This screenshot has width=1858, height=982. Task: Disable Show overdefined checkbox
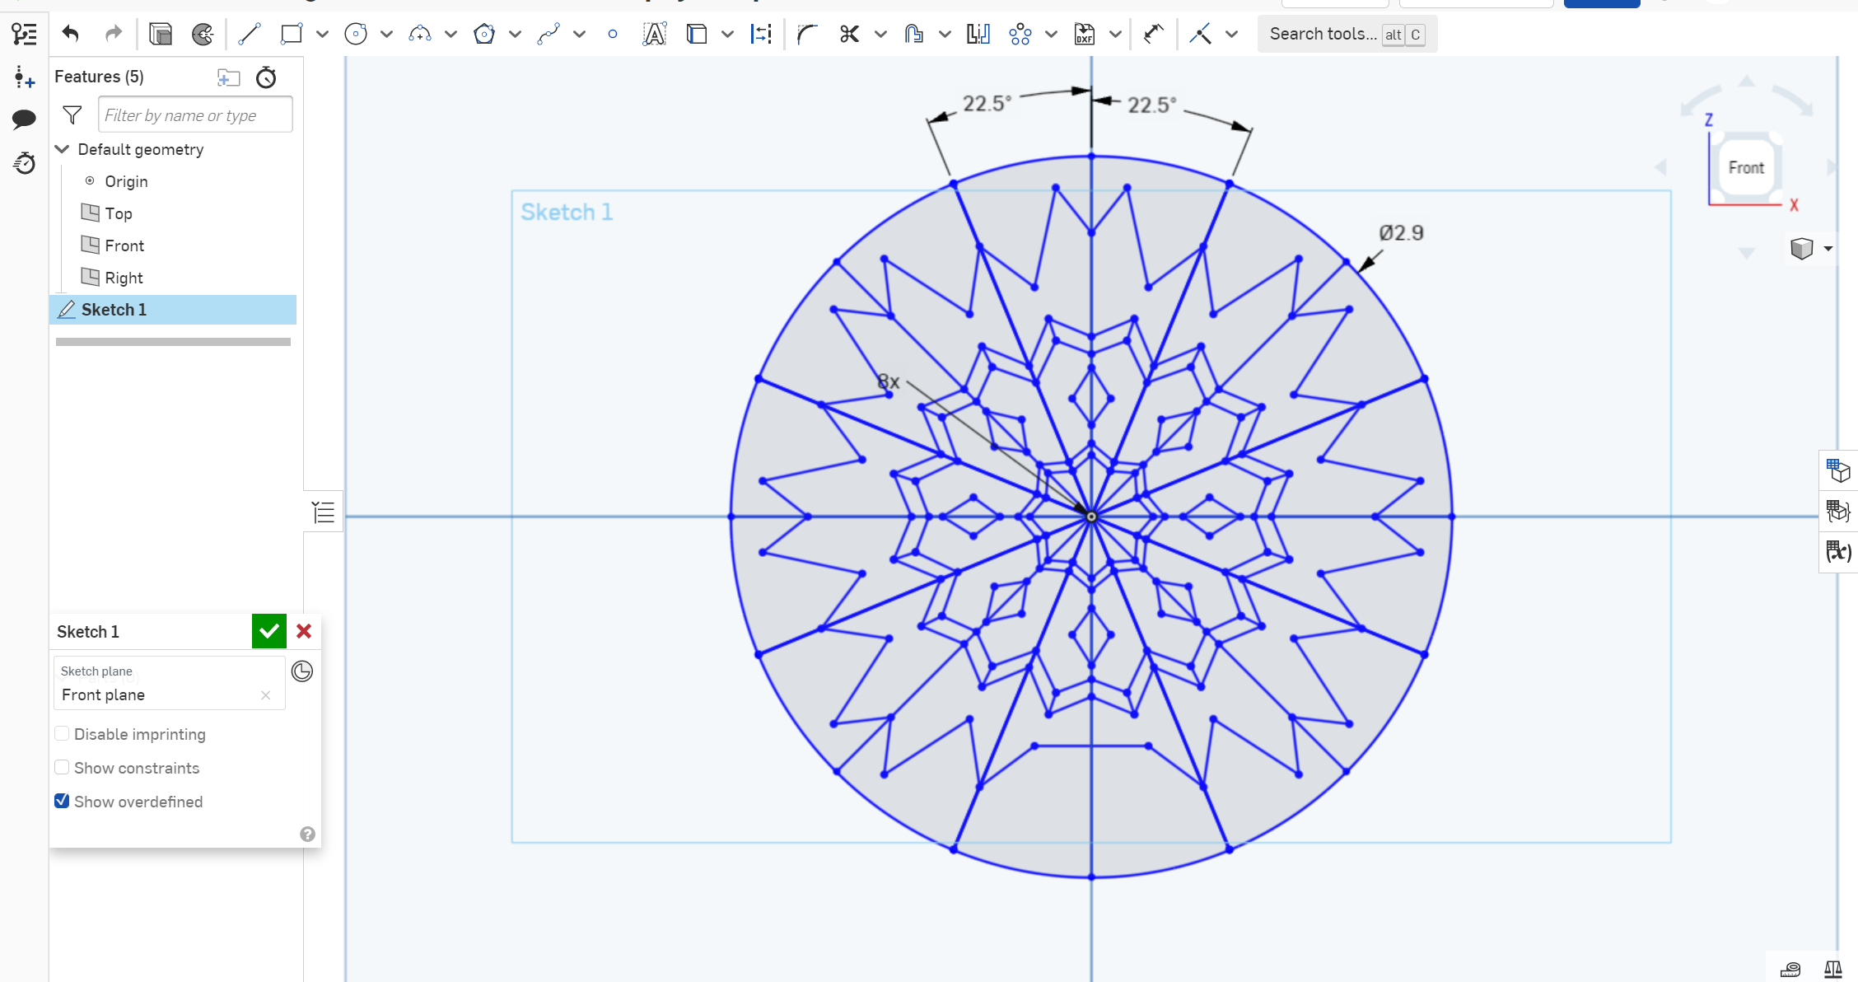62,800
